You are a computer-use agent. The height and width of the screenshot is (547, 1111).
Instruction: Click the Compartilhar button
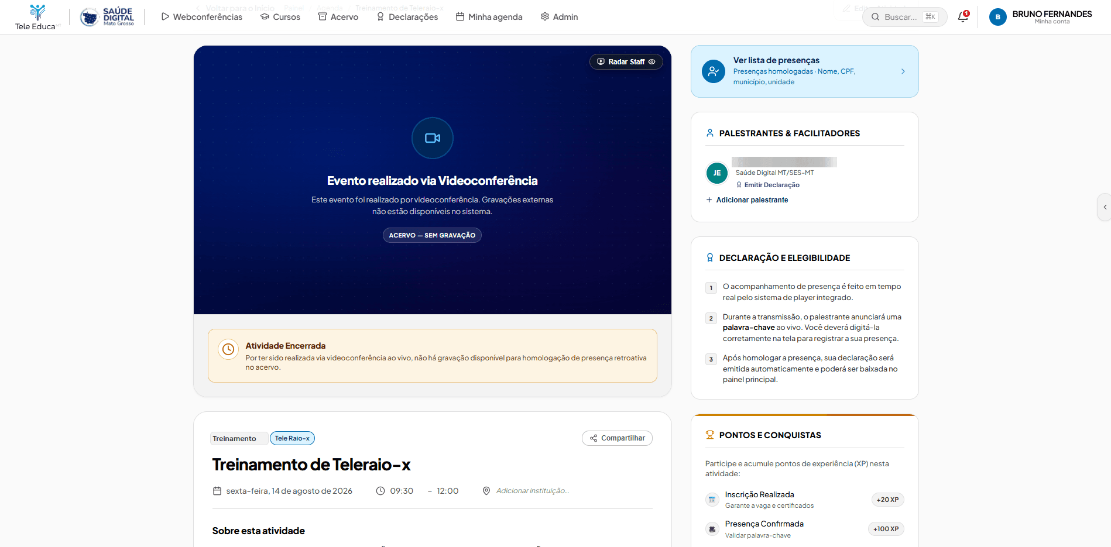point(617,438)
